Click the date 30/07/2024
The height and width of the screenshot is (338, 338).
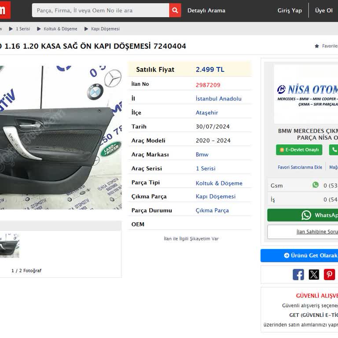213,127
